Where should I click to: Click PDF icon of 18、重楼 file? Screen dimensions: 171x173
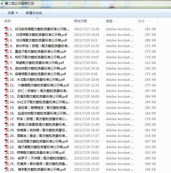(7, 125)
